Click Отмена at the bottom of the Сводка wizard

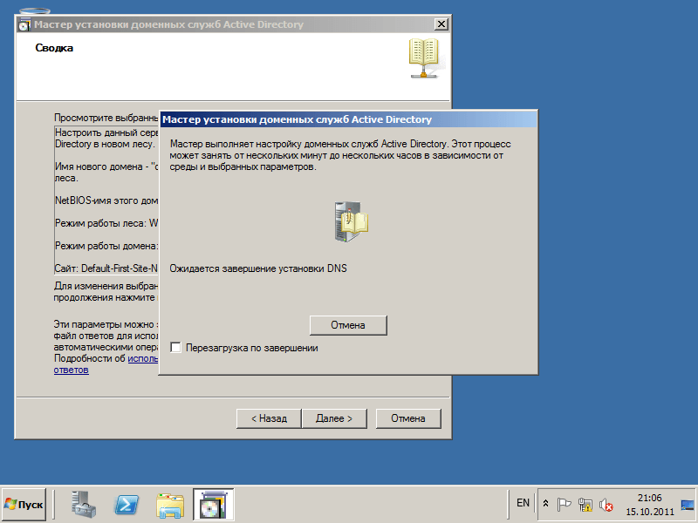(408, 418)
